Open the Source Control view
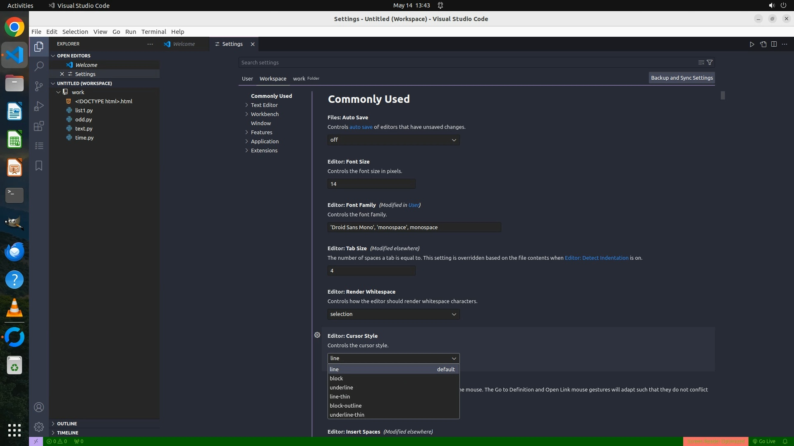794x446 pixels. [x=39, y=86]
